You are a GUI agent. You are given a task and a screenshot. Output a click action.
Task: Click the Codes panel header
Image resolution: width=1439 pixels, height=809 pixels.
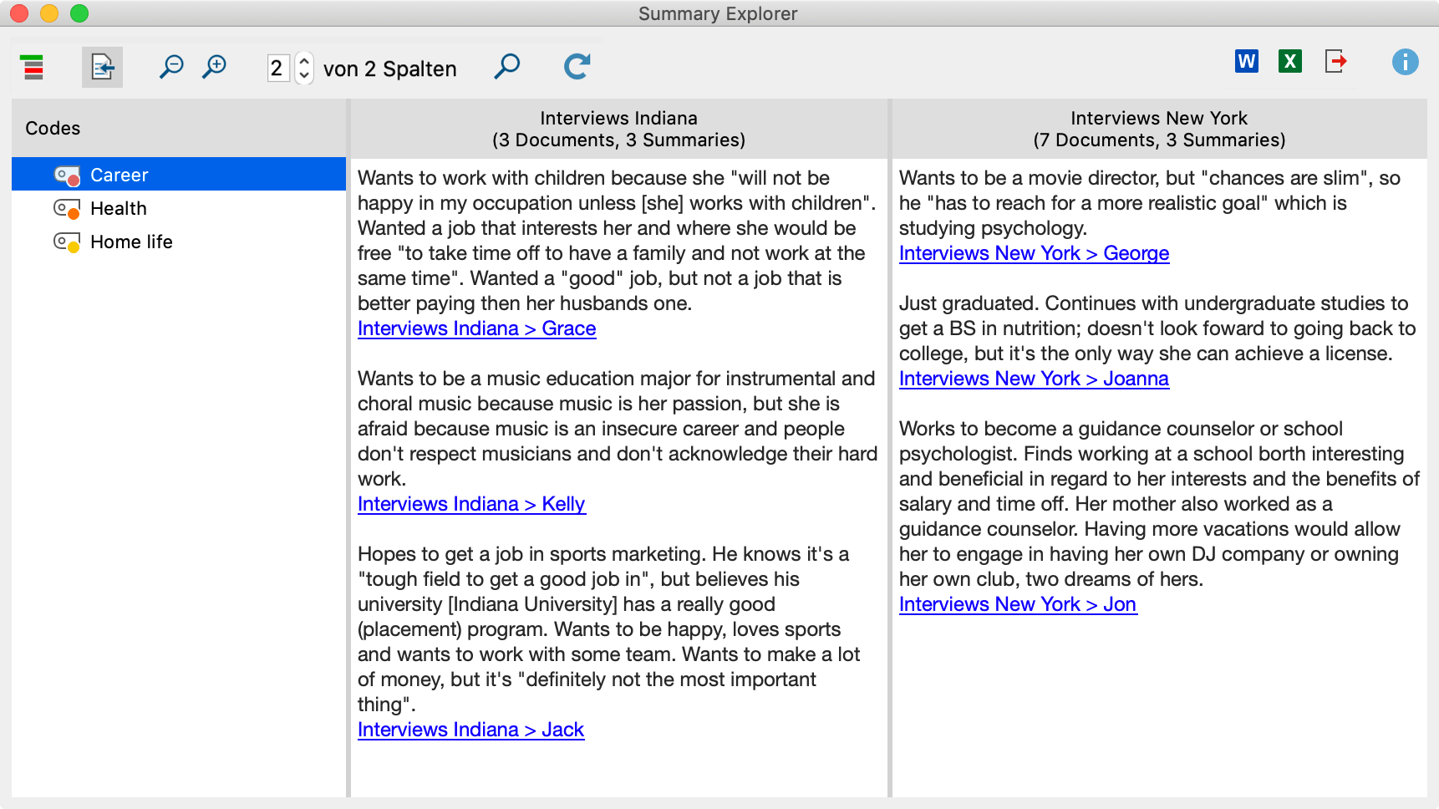pyautogui.click(x=179, y=128)
